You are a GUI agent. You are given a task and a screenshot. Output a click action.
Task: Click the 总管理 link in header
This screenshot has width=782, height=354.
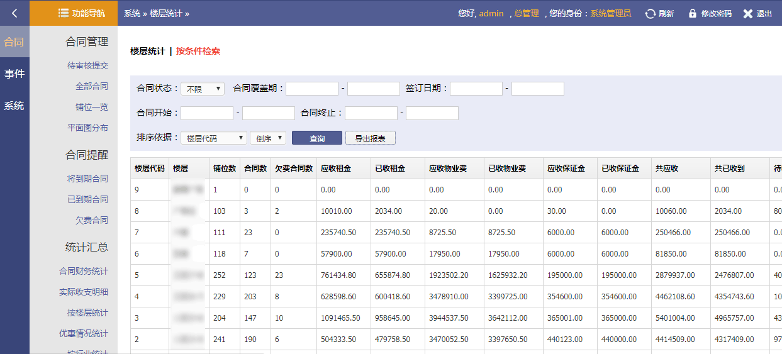click(x=527, y=13)
